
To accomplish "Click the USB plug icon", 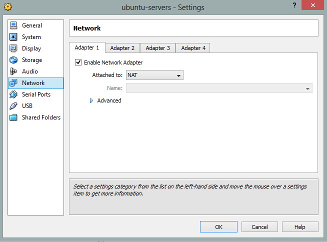I will [x=13, y=106].
